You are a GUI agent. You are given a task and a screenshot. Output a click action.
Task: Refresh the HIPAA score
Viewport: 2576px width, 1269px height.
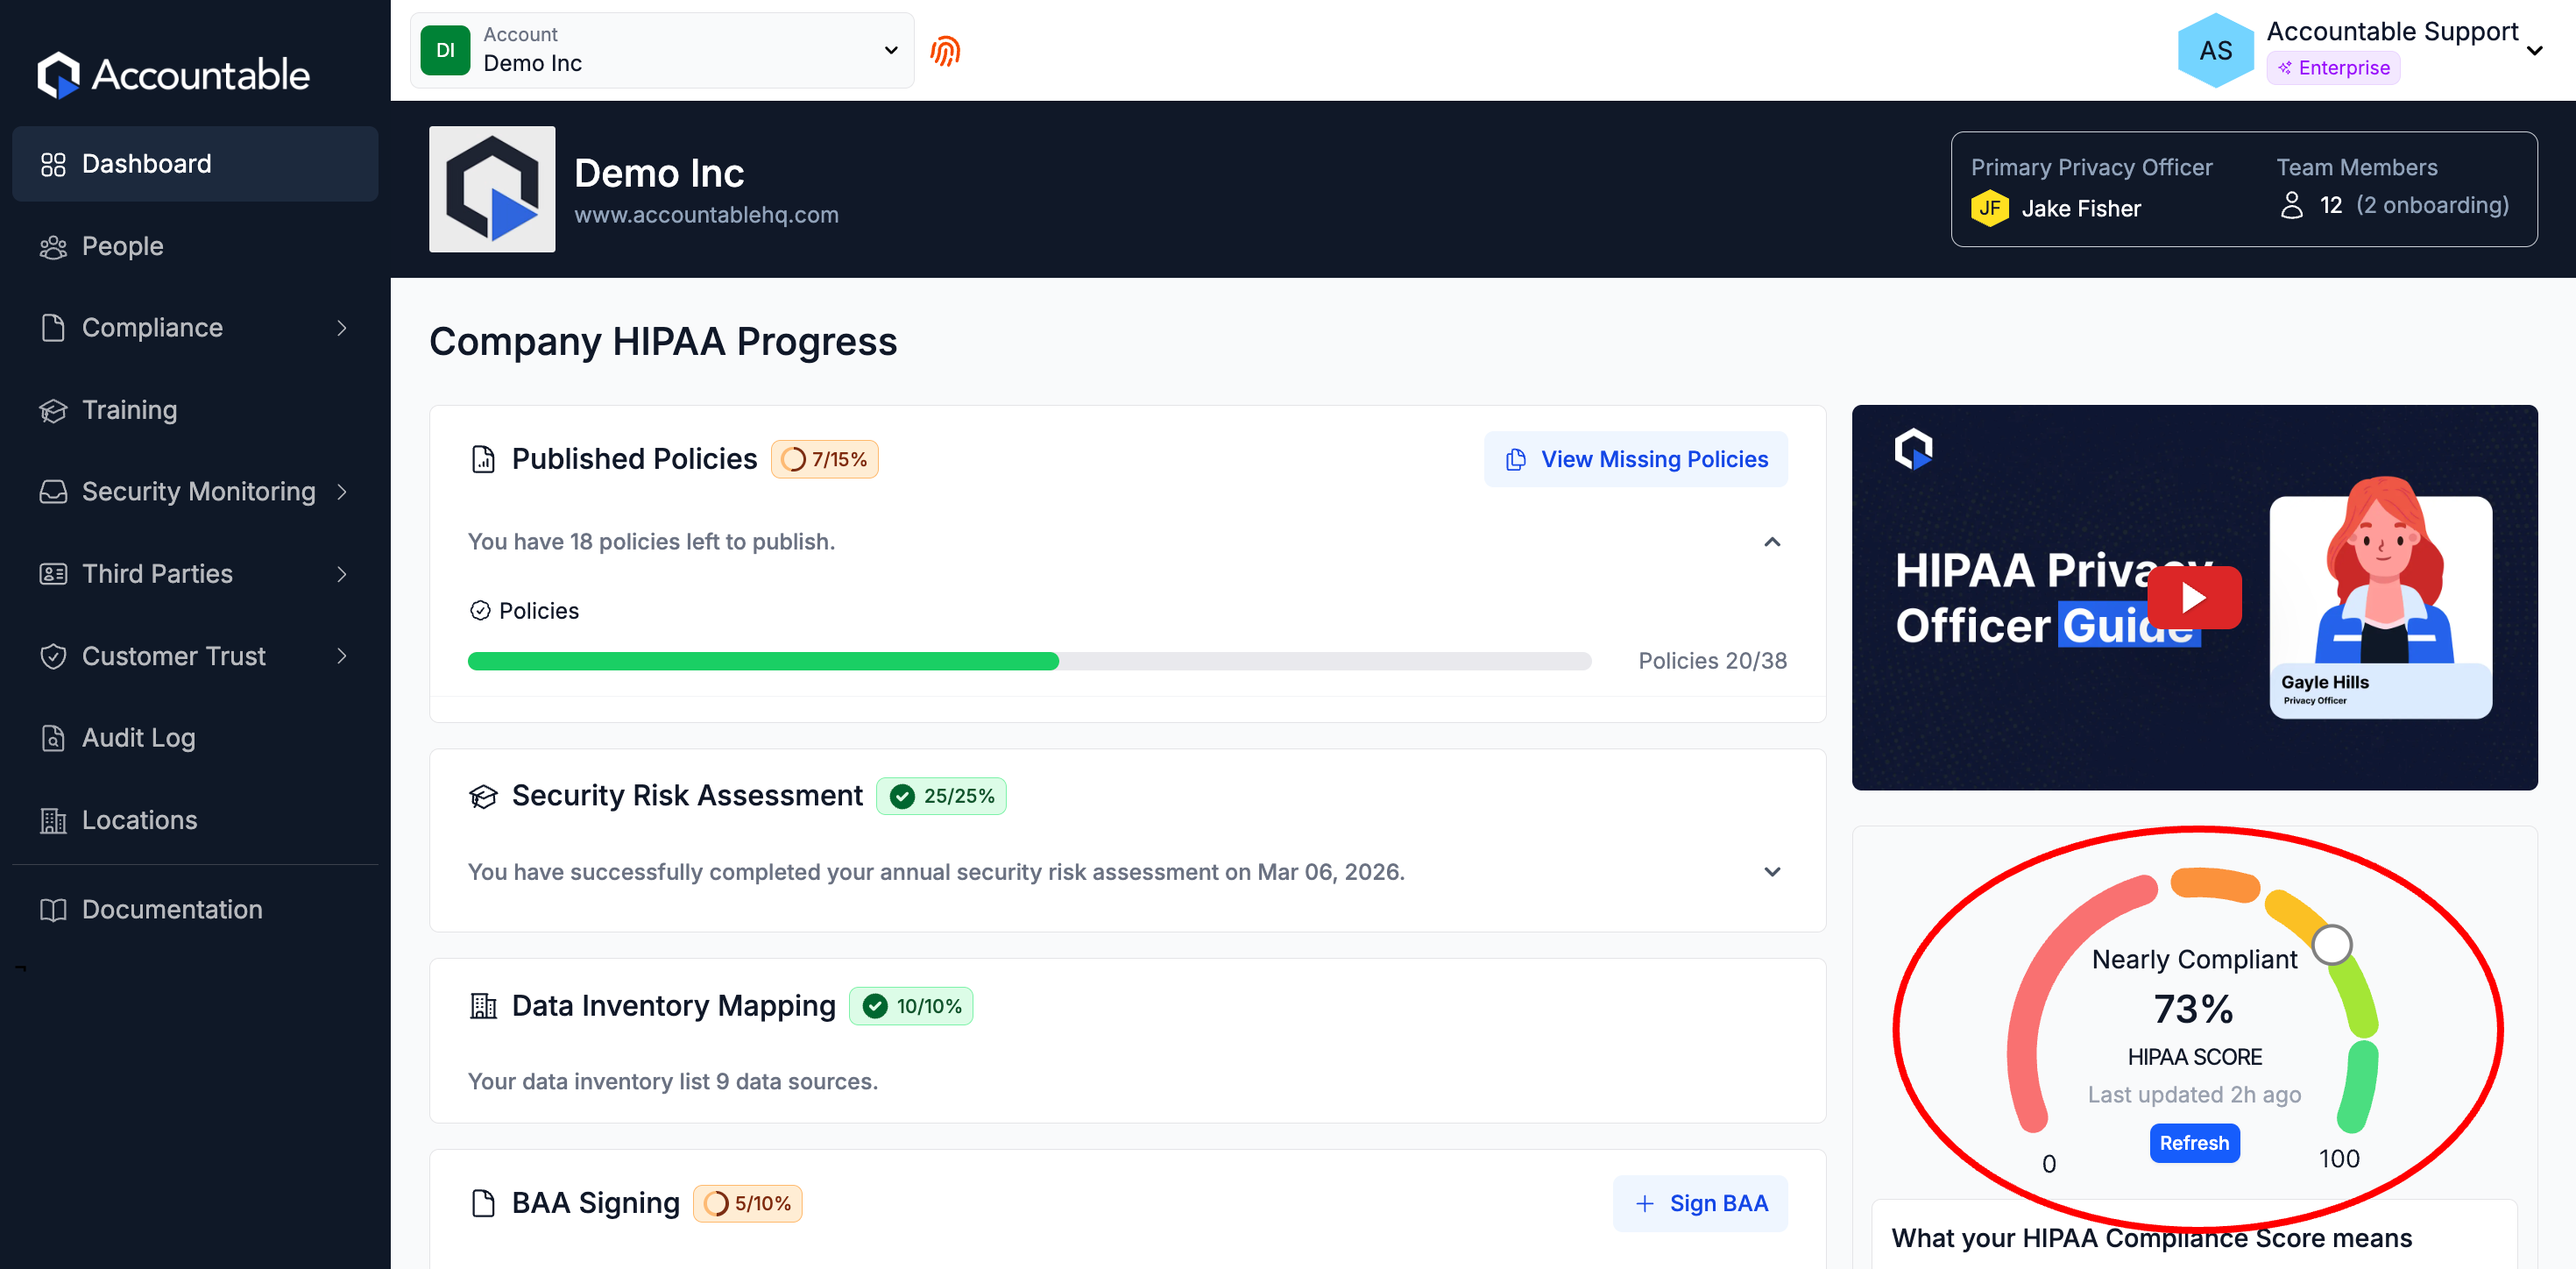coord(2193,1143)
